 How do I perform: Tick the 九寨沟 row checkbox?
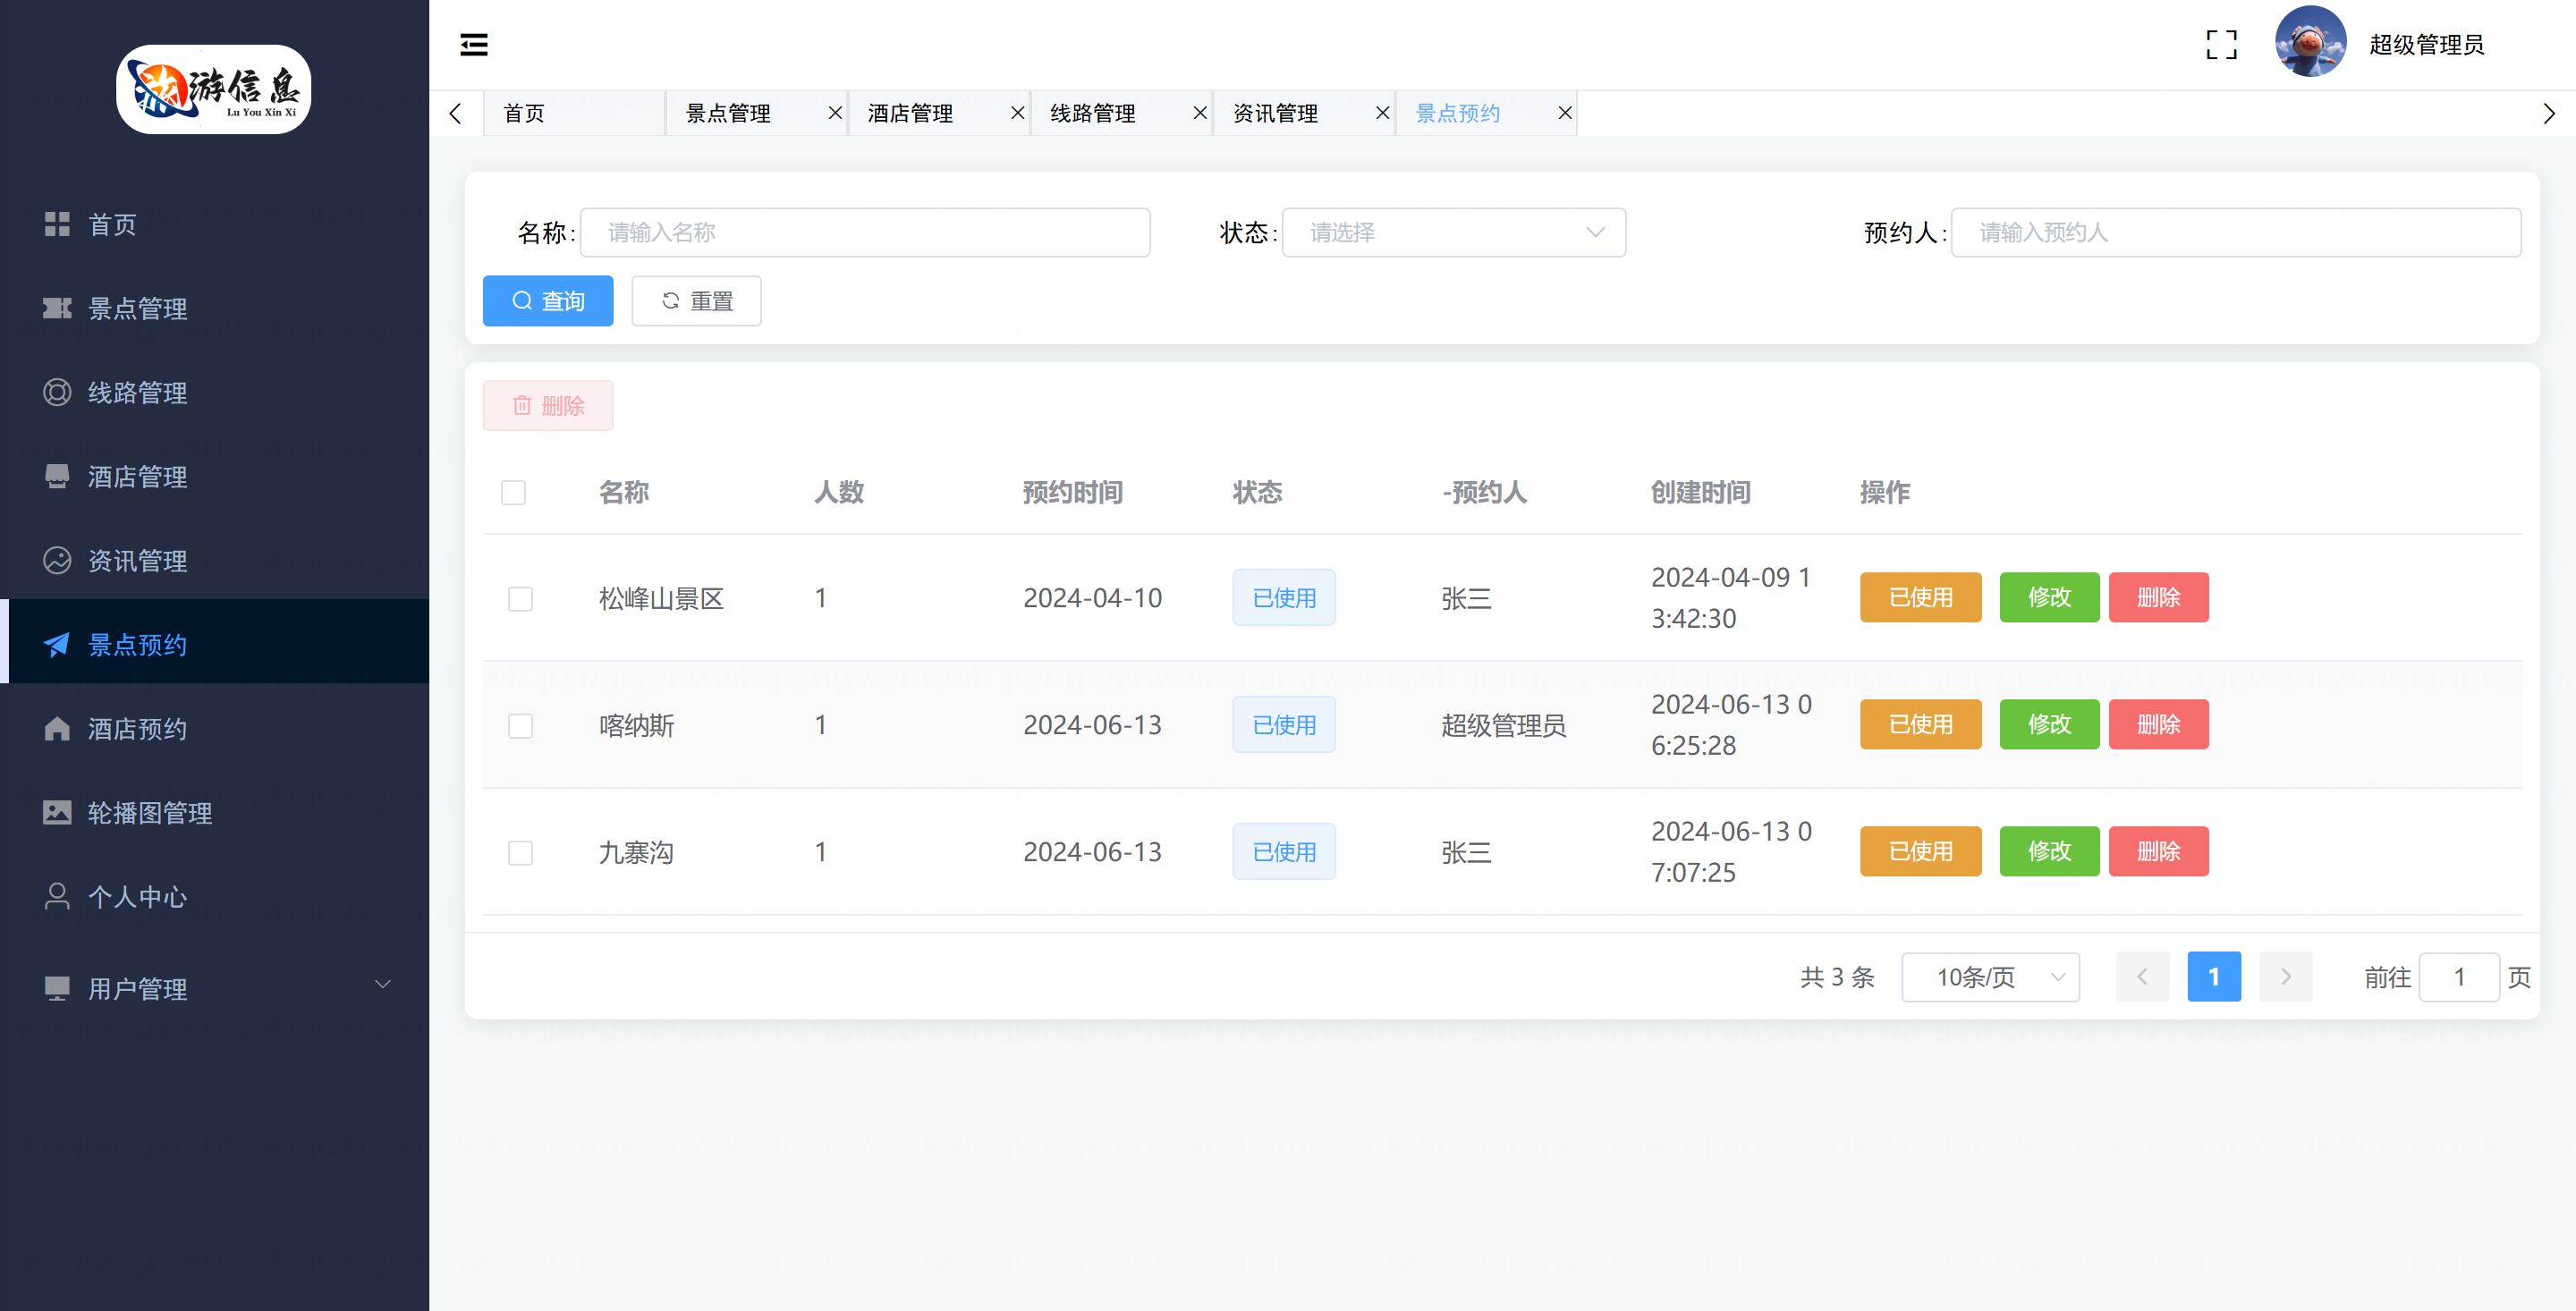click(520, 853)
